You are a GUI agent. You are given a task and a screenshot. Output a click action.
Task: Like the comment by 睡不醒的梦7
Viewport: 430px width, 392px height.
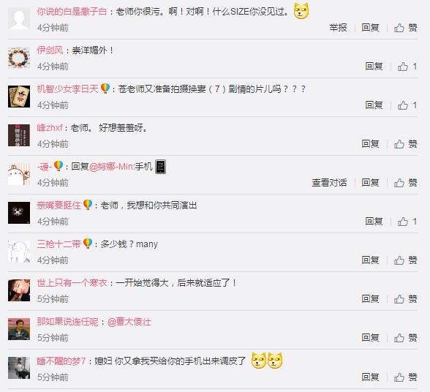tap(406, 377)
